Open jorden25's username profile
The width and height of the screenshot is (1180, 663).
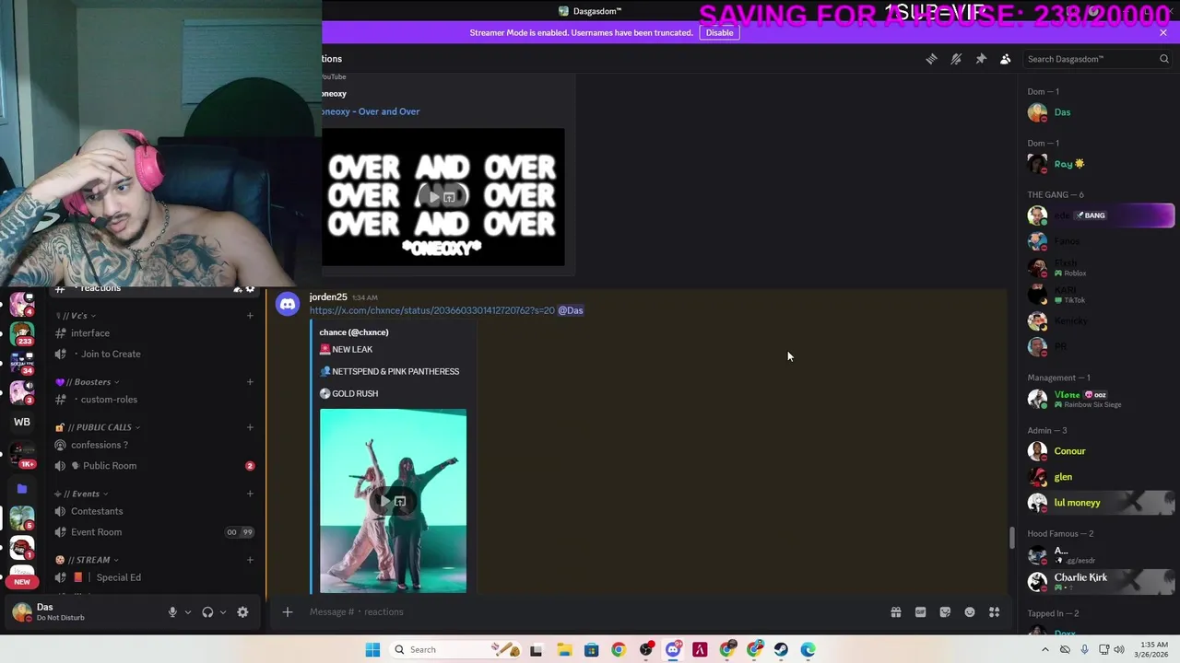click(x=328, y=297)
